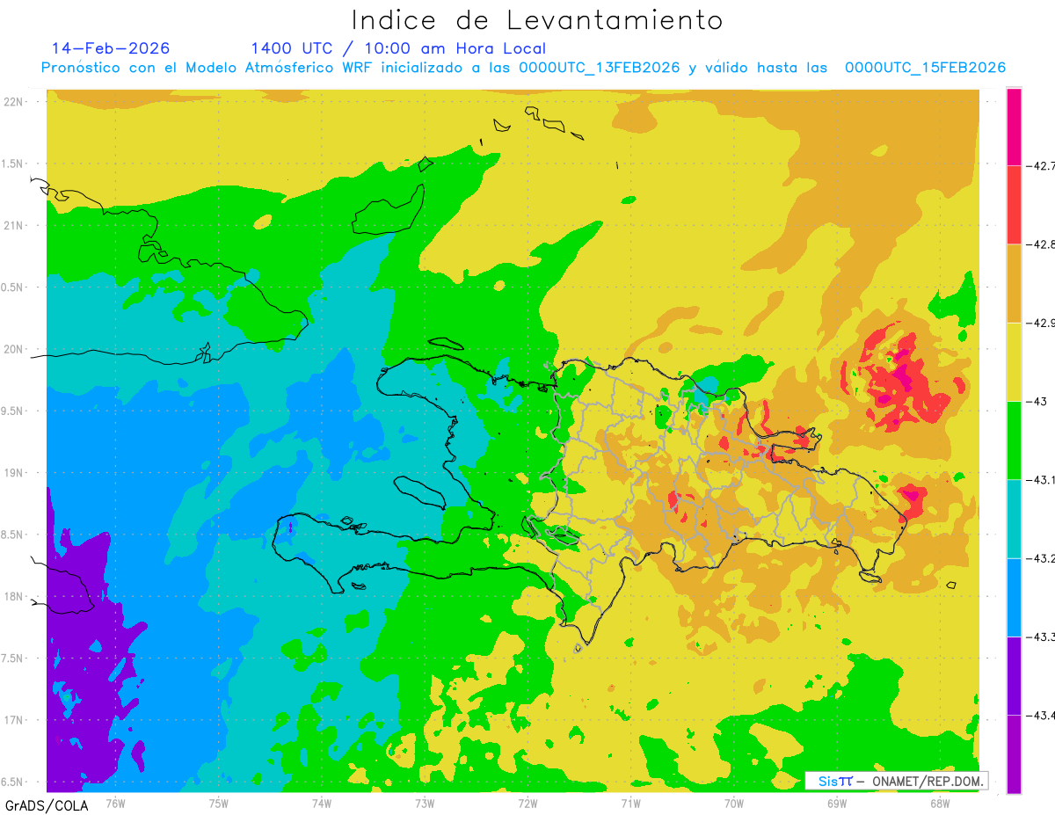Click longitude label '70W'
The width and height of the screenshot is (1055, 815).
pos(734,803)
